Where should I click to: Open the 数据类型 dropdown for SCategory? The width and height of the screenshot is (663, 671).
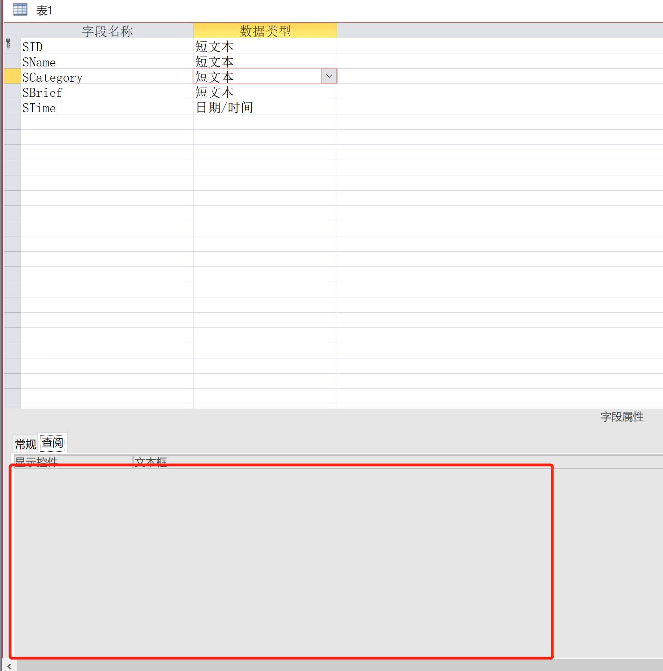coord(329,76)
